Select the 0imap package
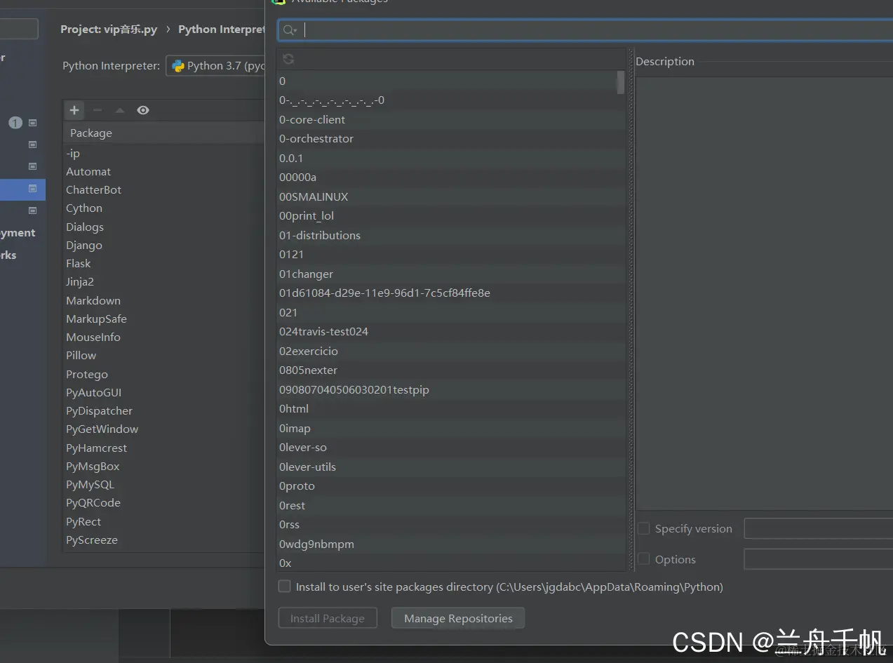The height and width of the screenshot is (663, 893). (451, 428)
